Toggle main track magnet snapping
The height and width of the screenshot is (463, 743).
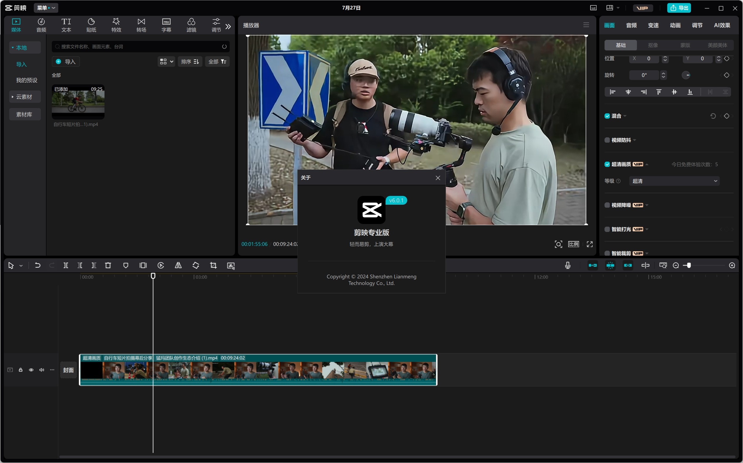pyautogui.click(x=593, y=266)
